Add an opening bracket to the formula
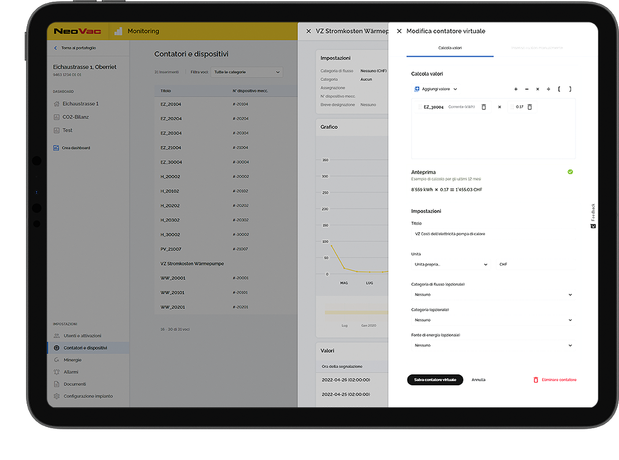This screenshot has width=619, height=460. (x=559, y=89)
